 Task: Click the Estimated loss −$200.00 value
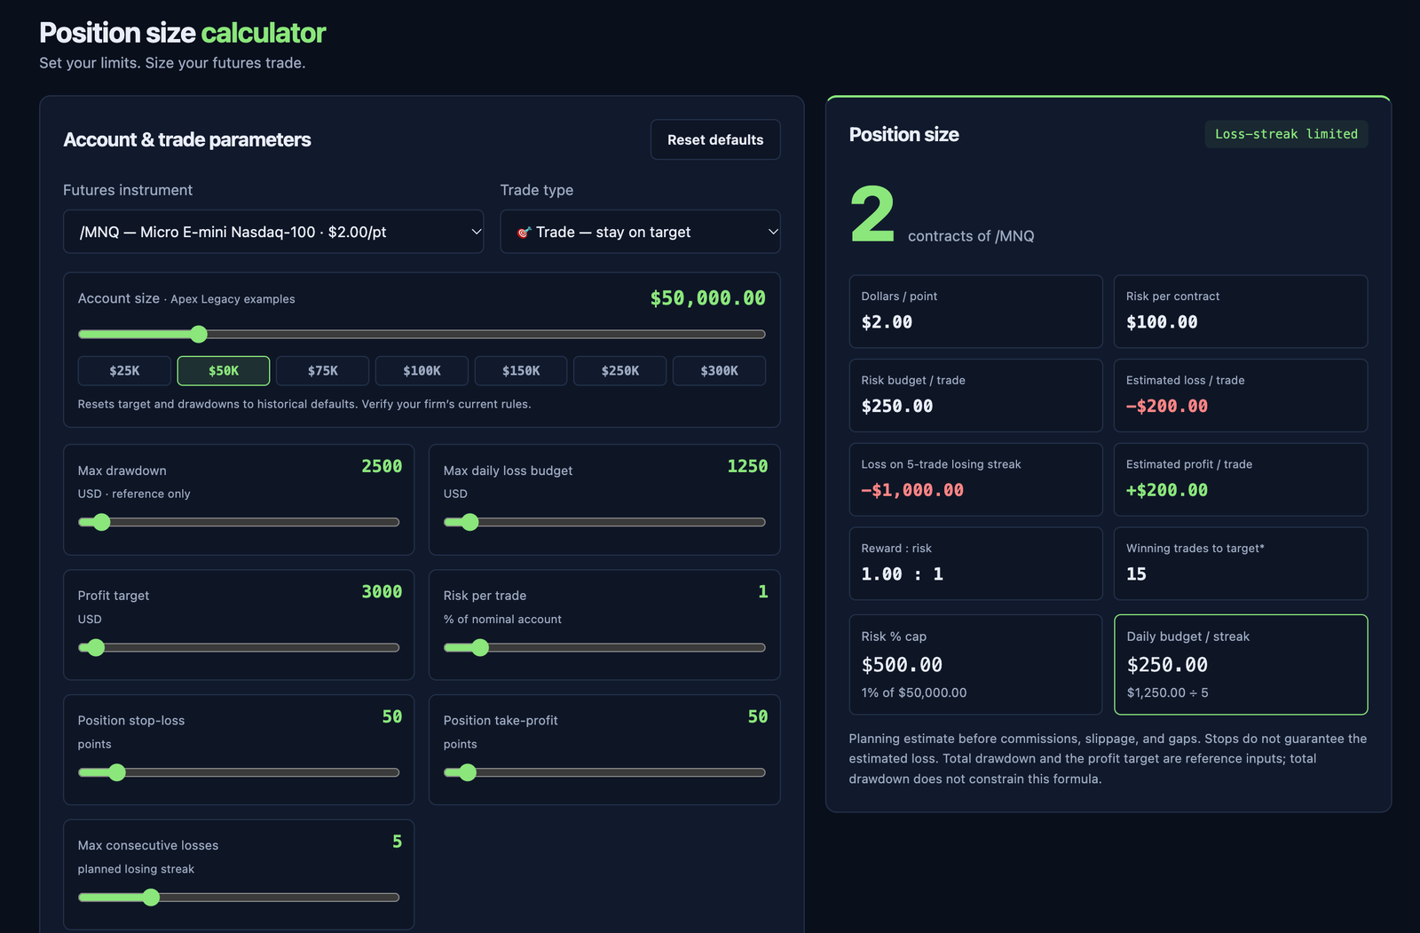pos(1167,406)
